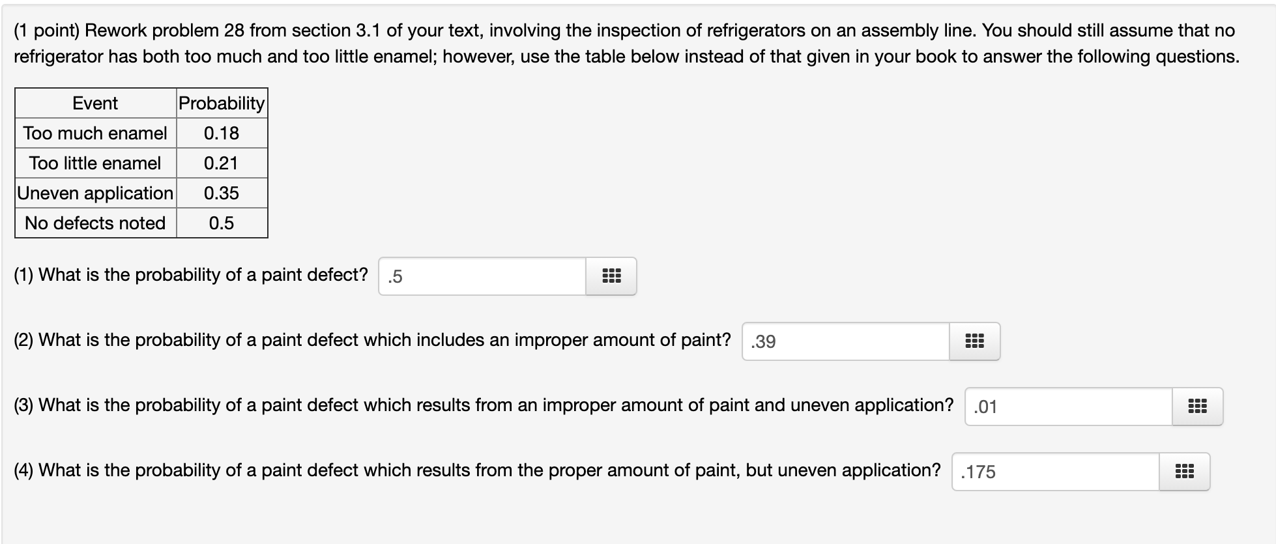This screenshot has height=544, width=1276.
Task: Open the equation editor icon for question 1
Action: (x=610, y=276)
